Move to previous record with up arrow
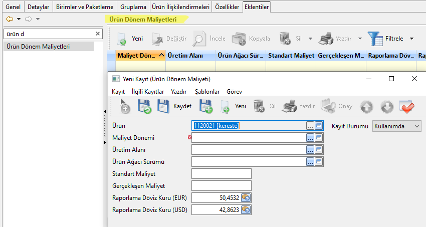This screenshot has height=227, width=426. coord(367,106)
